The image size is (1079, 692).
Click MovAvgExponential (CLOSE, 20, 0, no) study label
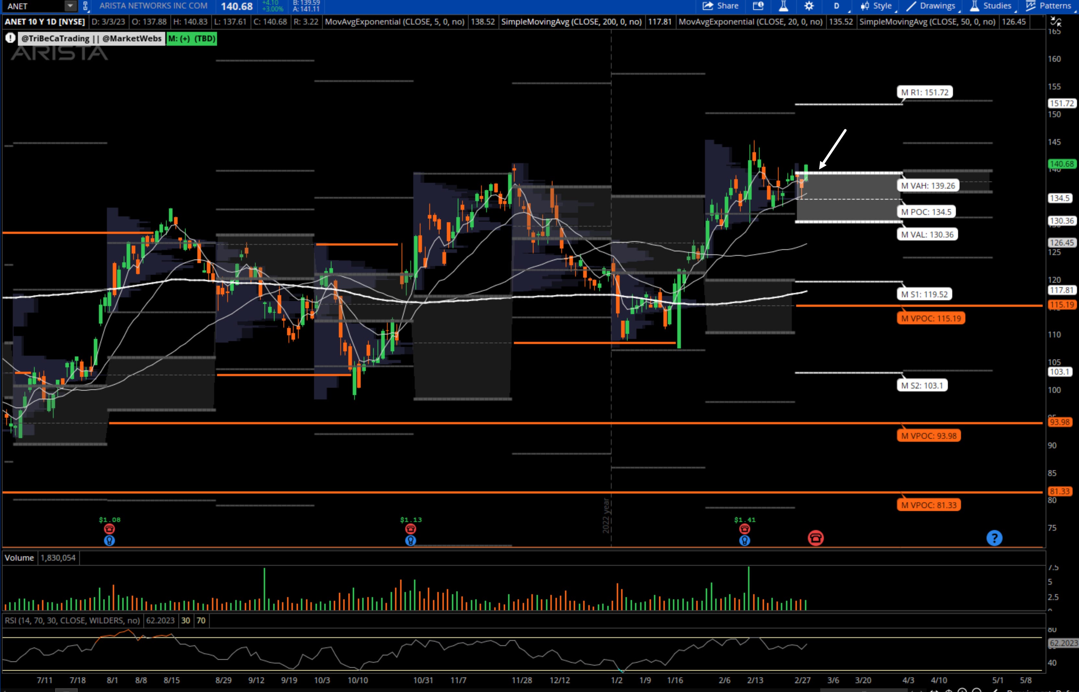(751, 22)
